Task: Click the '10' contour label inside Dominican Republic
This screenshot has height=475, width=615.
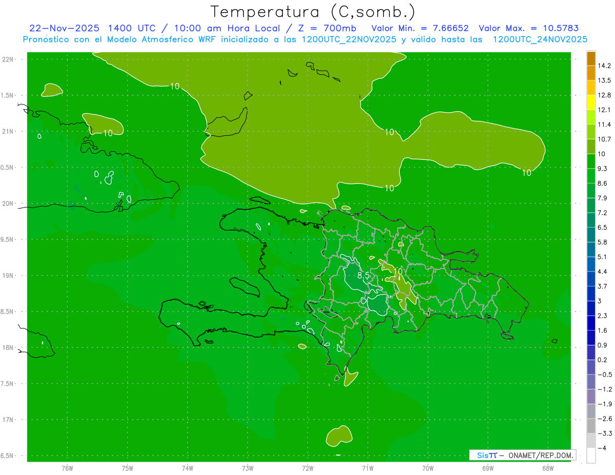Action: tap(398, 272)
